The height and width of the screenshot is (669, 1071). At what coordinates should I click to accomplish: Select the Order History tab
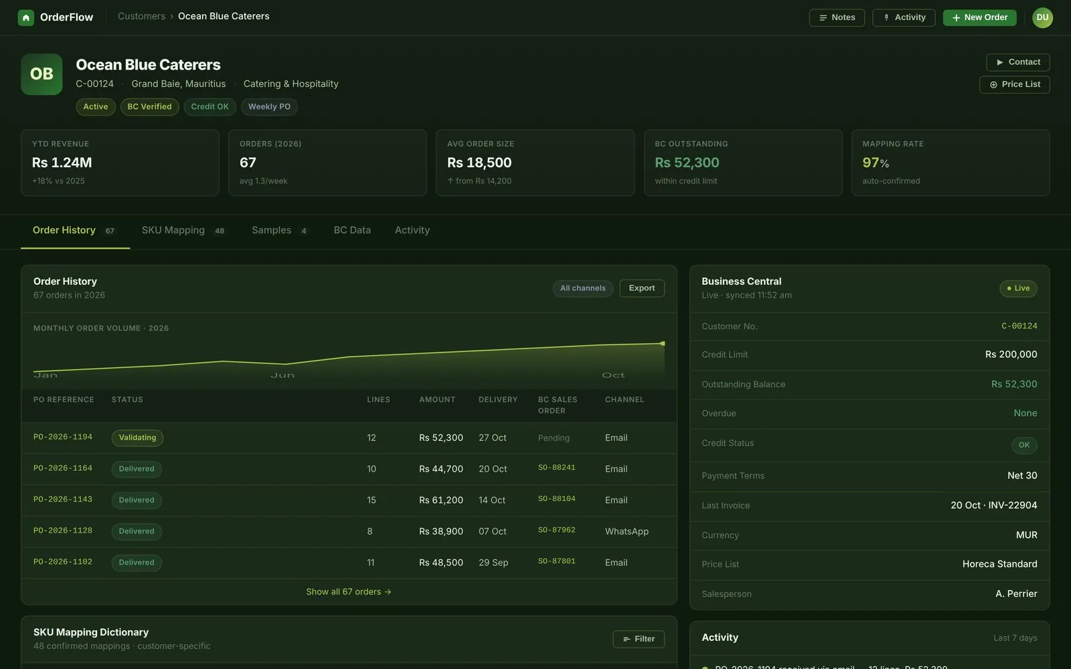(x=75, y=230)
